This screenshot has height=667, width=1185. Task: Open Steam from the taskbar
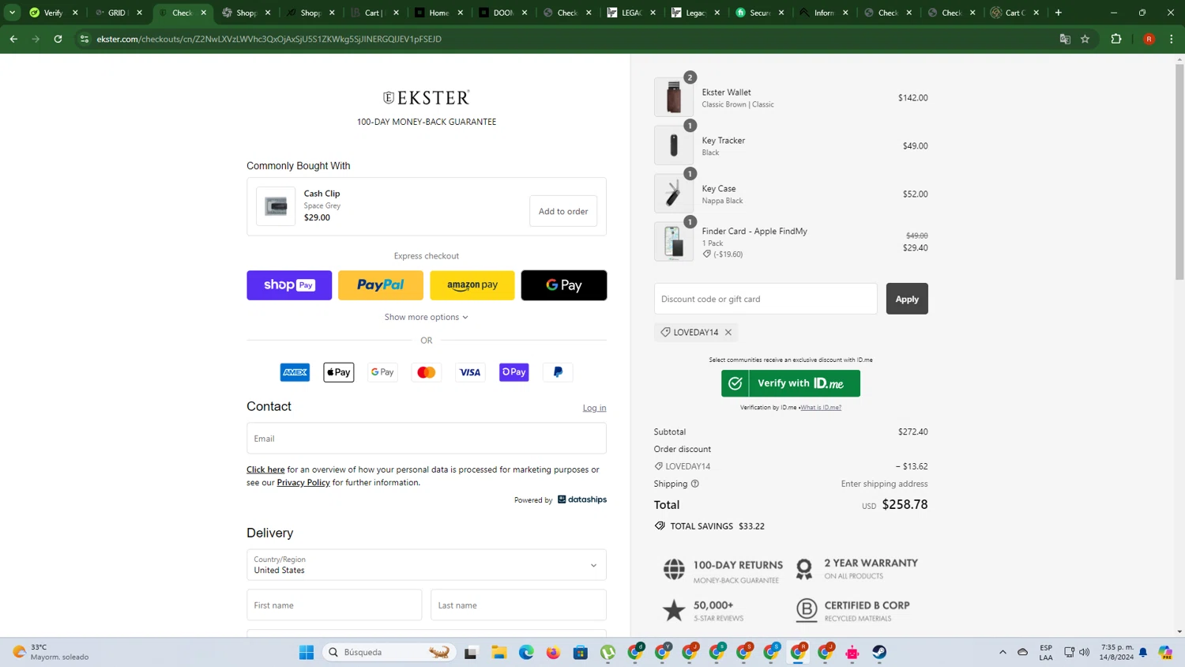pyautogui.click(x=879, y=652)
